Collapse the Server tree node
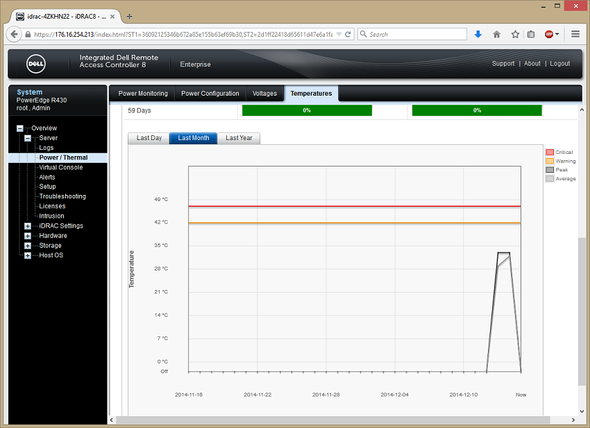The height and width of the screenshot is (428, 590). pyautogui.click(x=28, y=138)
